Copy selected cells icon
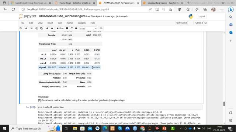Screen dimensions: 236x132 click(37, 29)
